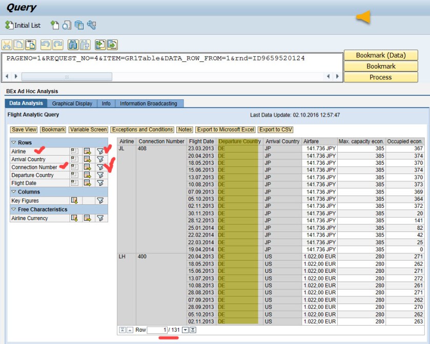Click the Undo arrow icon

click(x=46, y=45)
